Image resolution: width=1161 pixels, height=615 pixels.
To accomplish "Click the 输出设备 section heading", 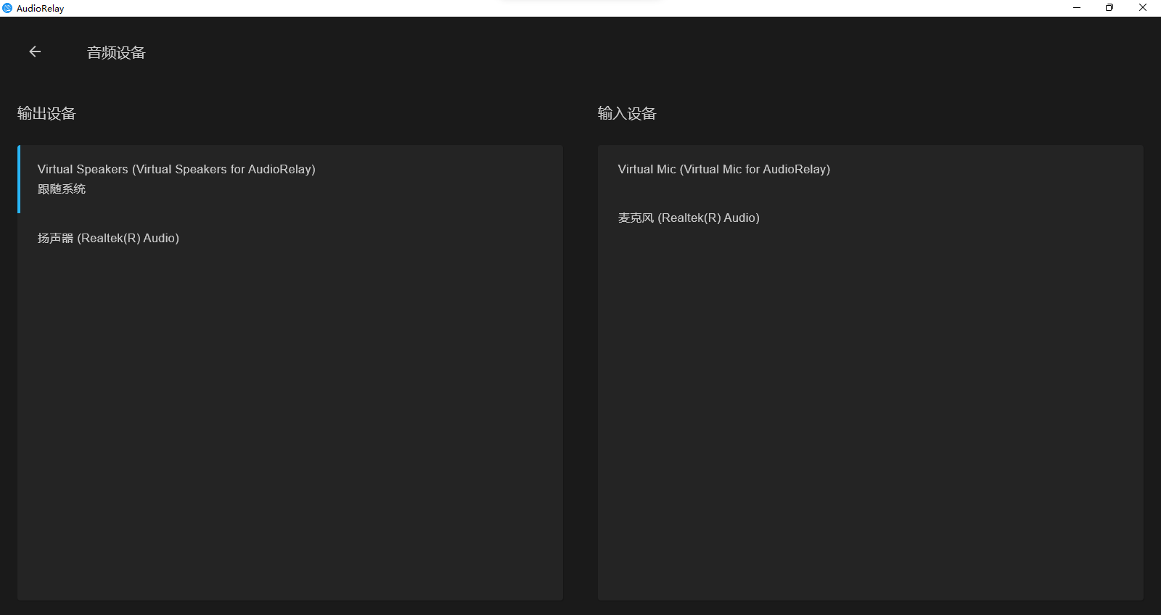I will click(46, 113).
